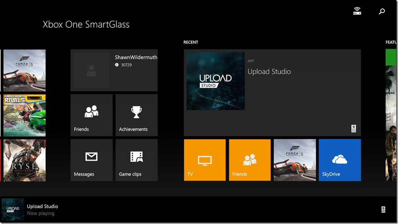Select the Forza 5 tile in Recent
398x224 pixels.
click(295, 160)
